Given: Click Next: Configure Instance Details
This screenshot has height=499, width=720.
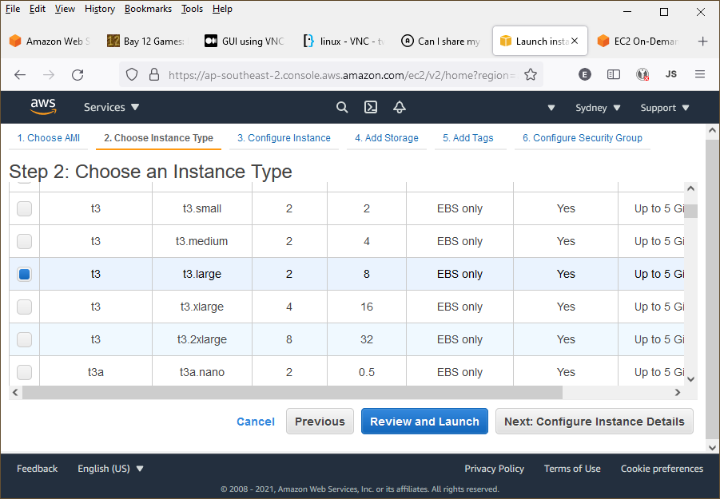Looking at the screenshot, I should coord(595,421).
